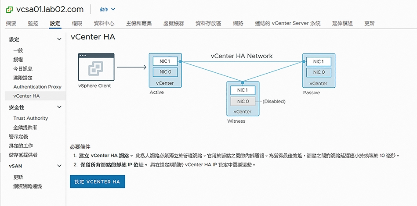Select vCenter HA in the sidebar
Viewport: 417px width, 206px height.
pyautogui.click(x=35, y=96)
